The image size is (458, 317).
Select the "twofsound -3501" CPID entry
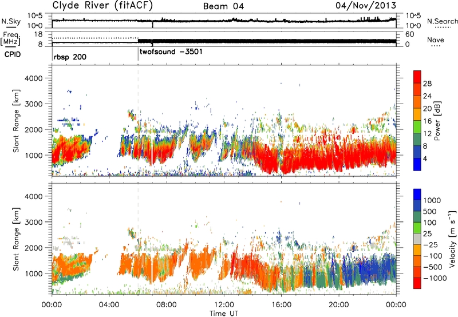coord(171,52)
